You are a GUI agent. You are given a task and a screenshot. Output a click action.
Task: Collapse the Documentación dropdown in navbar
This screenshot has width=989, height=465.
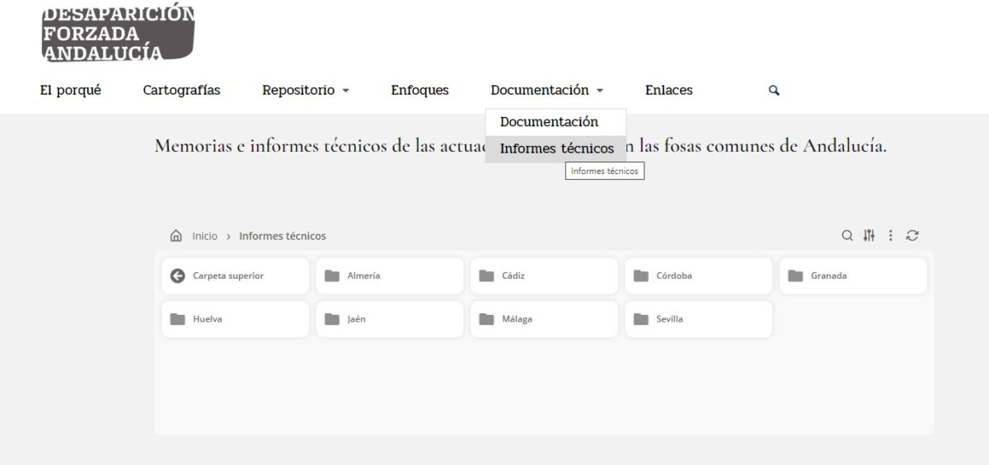click(x=546, y=91)
